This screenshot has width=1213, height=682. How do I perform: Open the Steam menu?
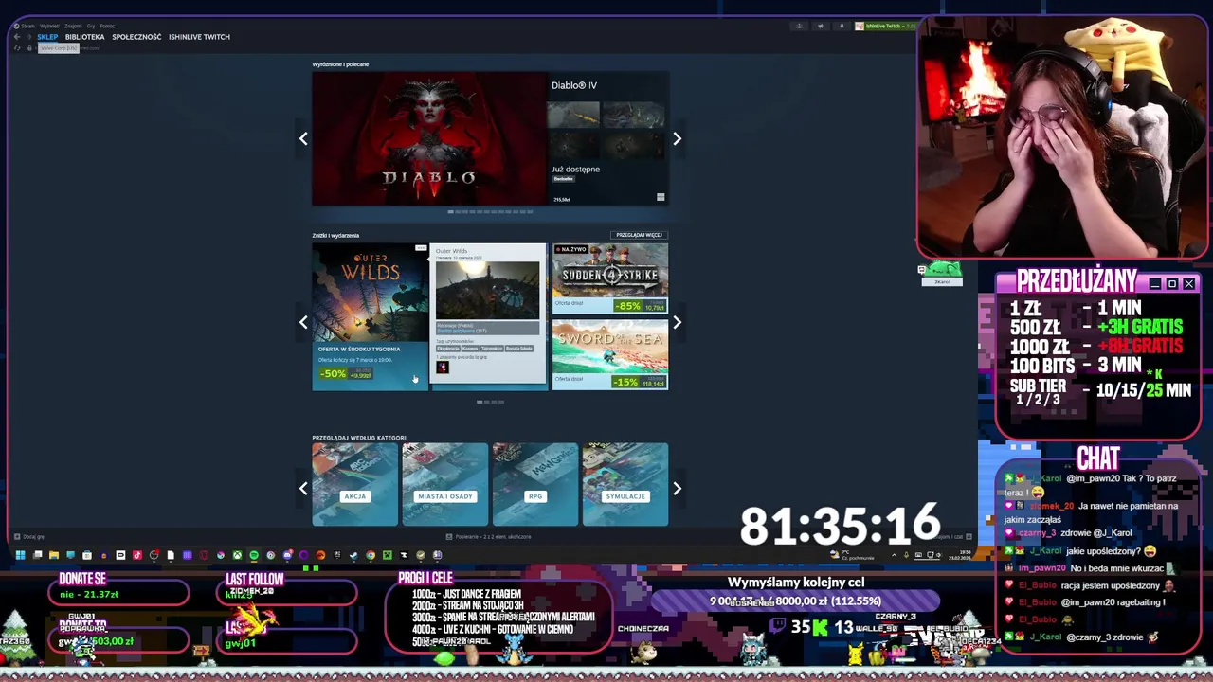pos(27,26)
